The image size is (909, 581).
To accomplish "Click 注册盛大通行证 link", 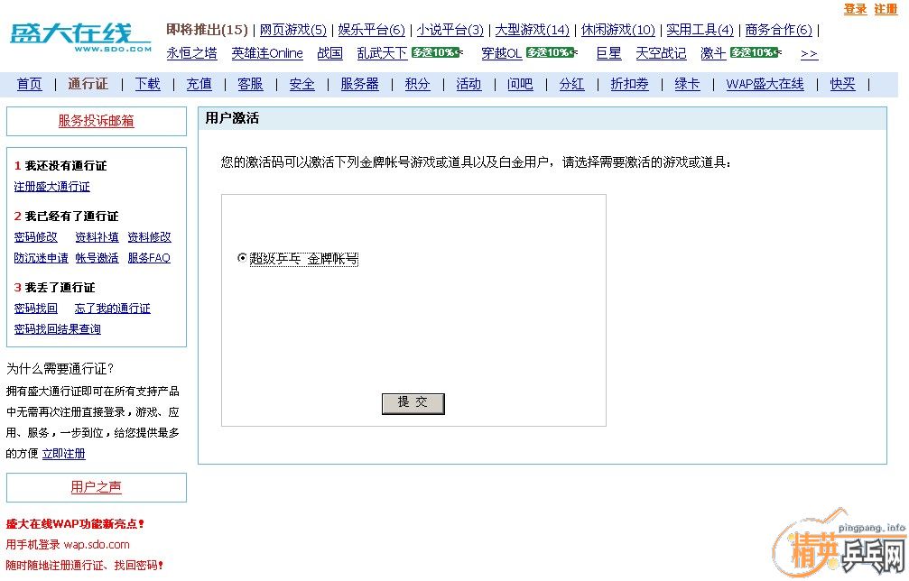I will pos(51,187).
